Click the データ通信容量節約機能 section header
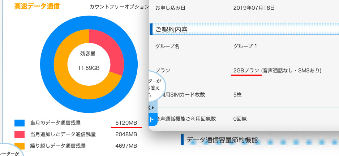Screen dimensions: 339x156 [222, 139]
